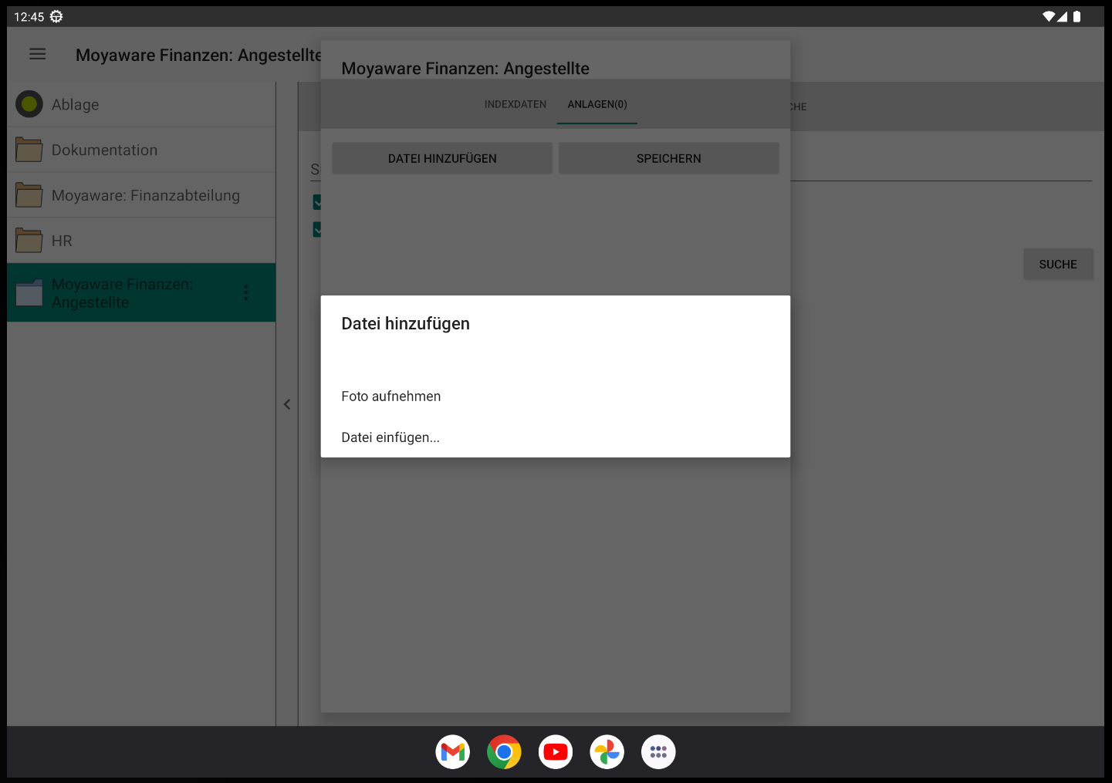The height and width of the screenshot is (783, 1112).
Task: Select HR in the sidebar
Action: 141,241
